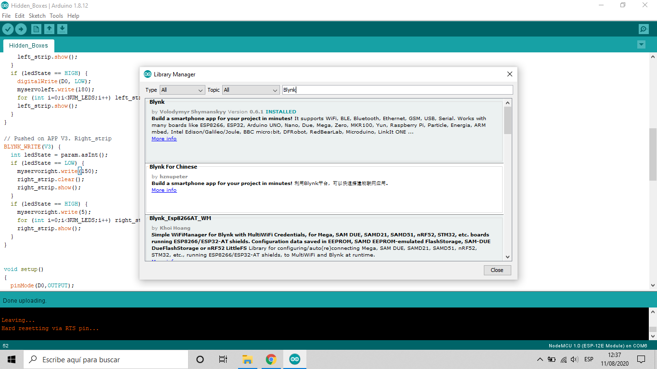Click the Close button in Library Manager
This screenshot has height=369, width=657.
tap(497, 270)
